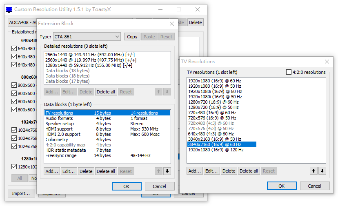Close the TV Resolutions dialog
The width and height of the screenshot is (338, 206).
(x=327, y=62)
